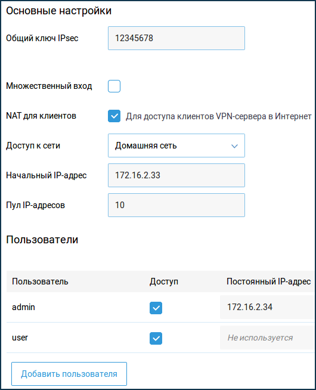Click the IPsec shared key field
The image size is (316, 390).
[176, 38]
